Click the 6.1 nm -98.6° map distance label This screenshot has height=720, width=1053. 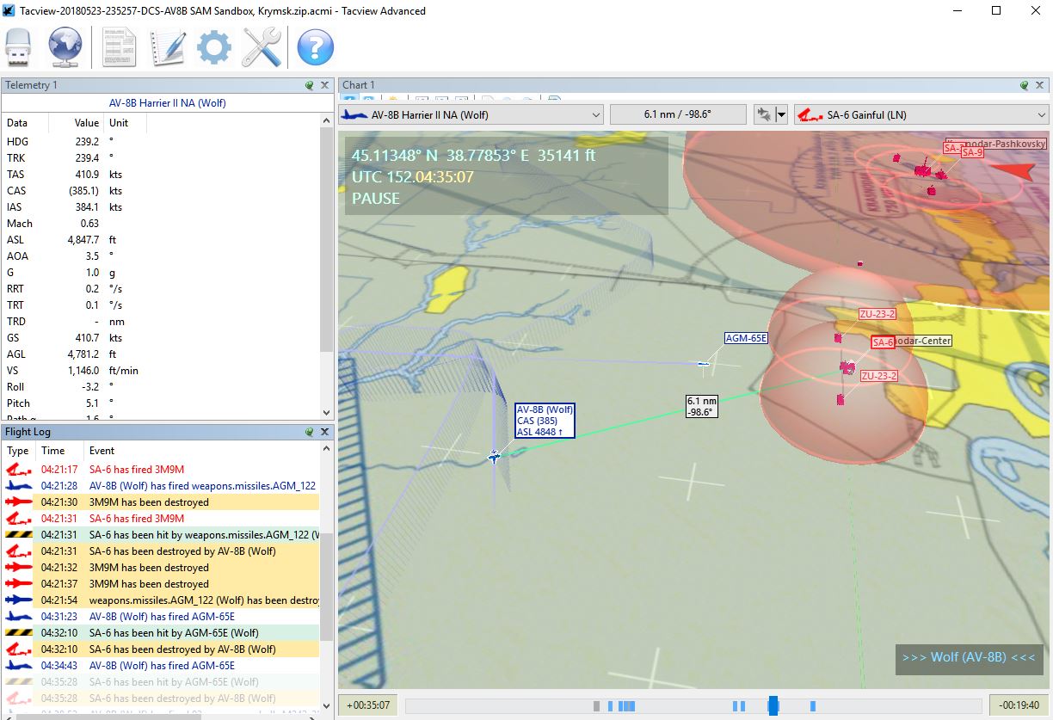pyautogui.click(x=702, y=406)
